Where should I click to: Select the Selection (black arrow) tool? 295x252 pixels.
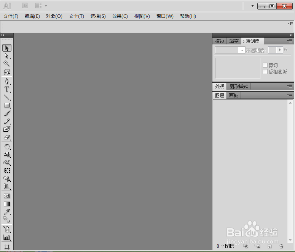pos(7,48)
